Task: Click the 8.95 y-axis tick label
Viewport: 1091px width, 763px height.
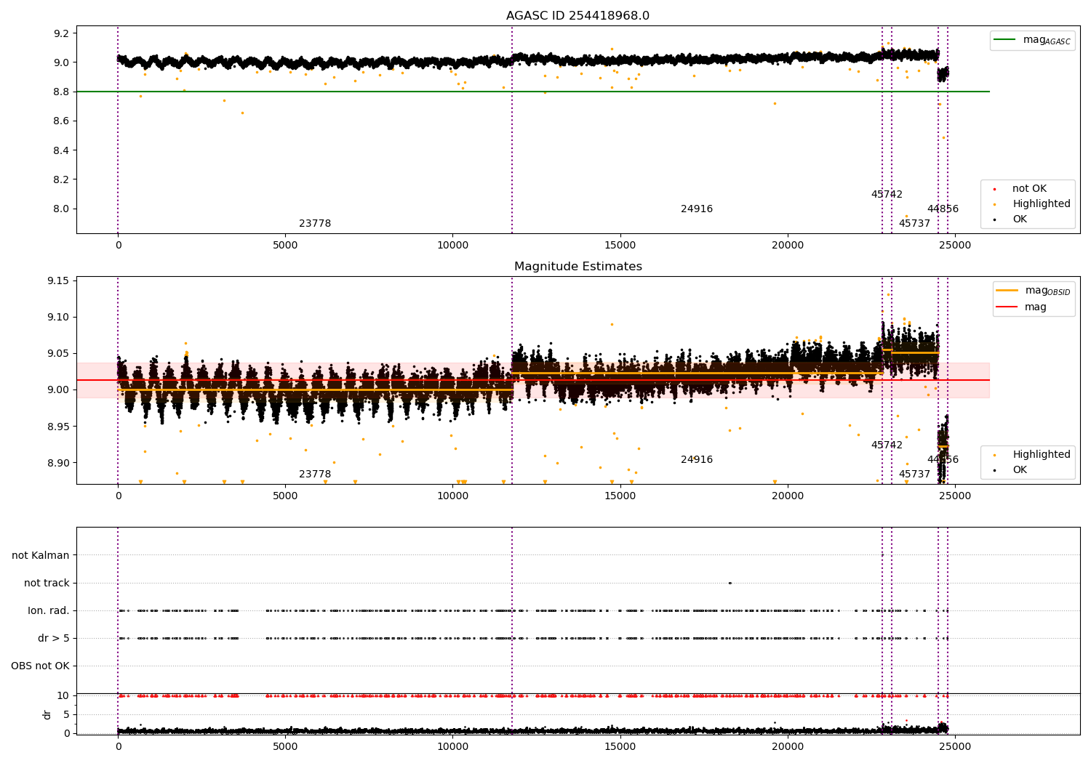Action: 57,427
